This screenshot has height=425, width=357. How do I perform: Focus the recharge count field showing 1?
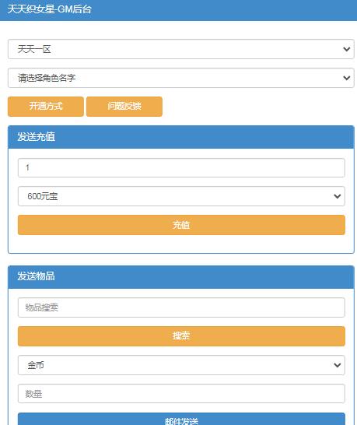(181, 168)
